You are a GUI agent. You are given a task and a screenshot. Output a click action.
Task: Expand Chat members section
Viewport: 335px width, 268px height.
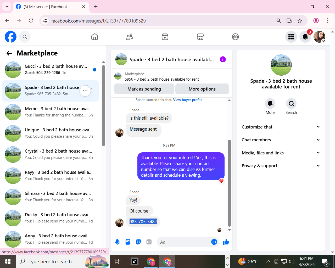click(x=281, y=140)
